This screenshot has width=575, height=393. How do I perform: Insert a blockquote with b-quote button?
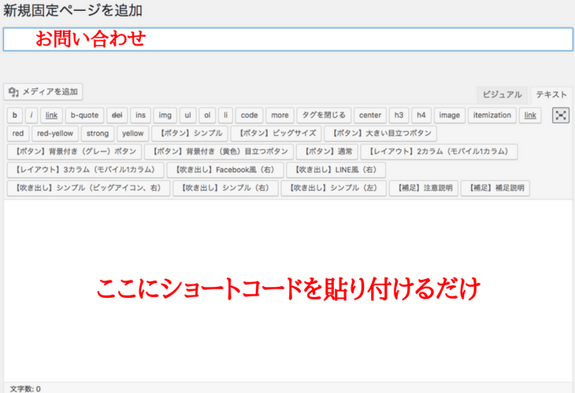coord(85,116)
